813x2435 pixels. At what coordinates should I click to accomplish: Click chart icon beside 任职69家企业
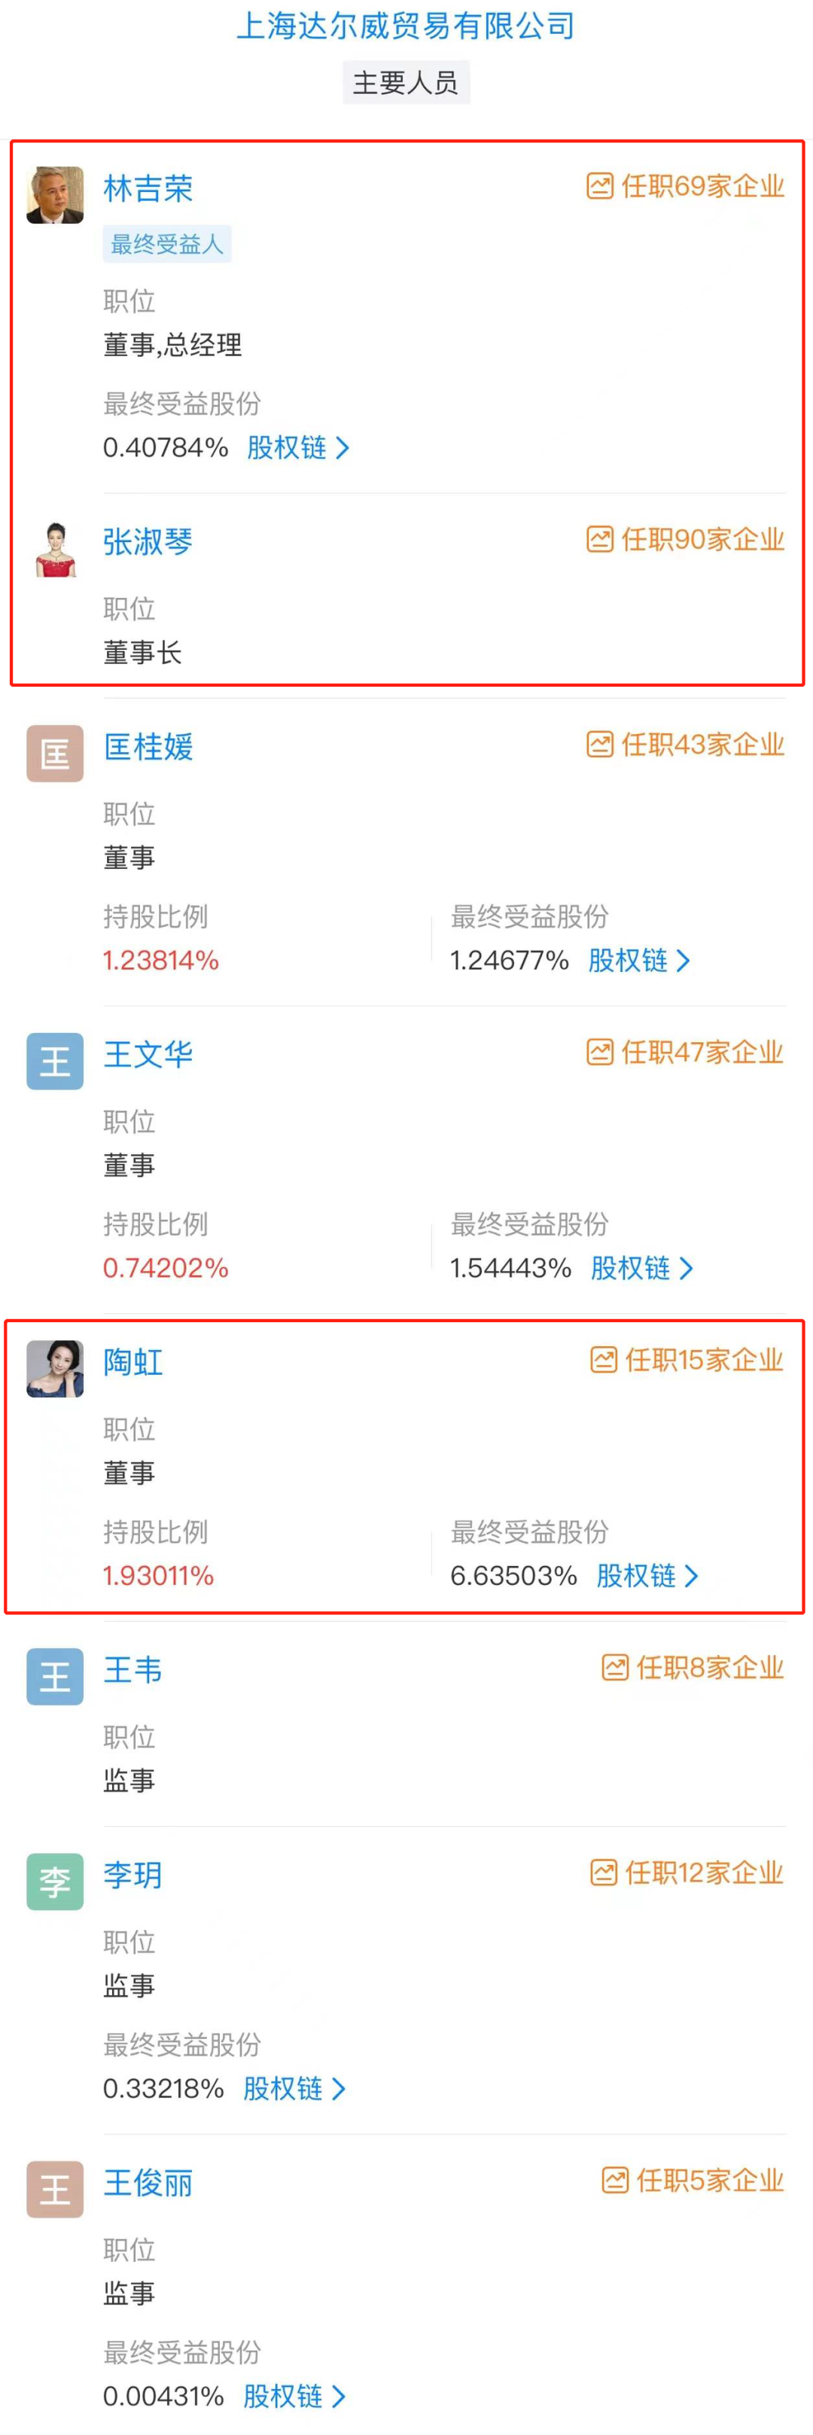[599, 186]
